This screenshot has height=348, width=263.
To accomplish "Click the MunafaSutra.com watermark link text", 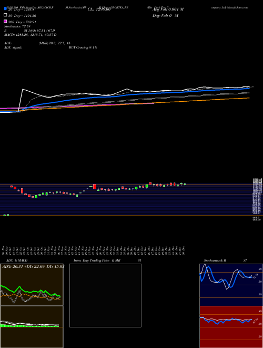I will [237, 7].
